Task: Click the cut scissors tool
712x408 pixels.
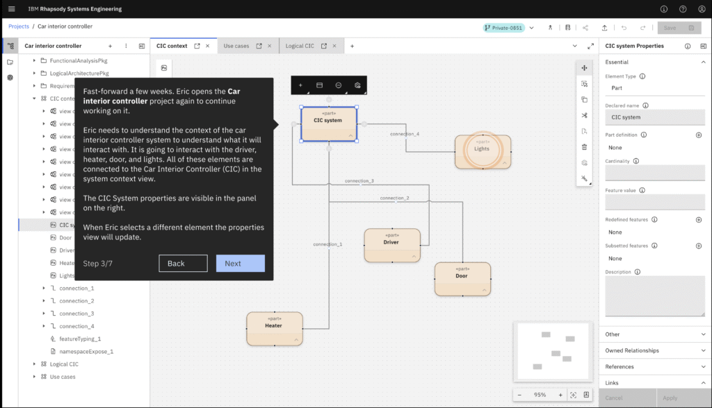Action: tap(584, 116)
